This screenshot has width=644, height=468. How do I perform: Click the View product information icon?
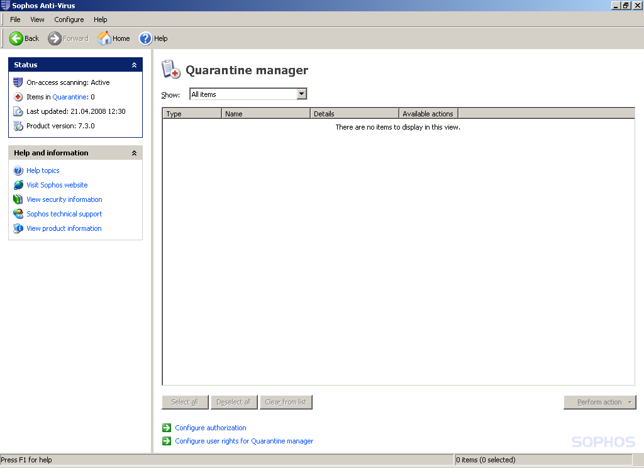click(18, 228)
